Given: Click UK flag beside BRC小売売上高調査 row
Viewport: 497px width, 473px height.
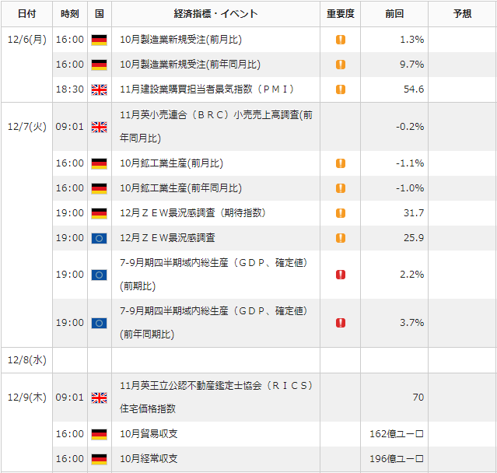Looking at the screenshot, I should click(100, 127).
